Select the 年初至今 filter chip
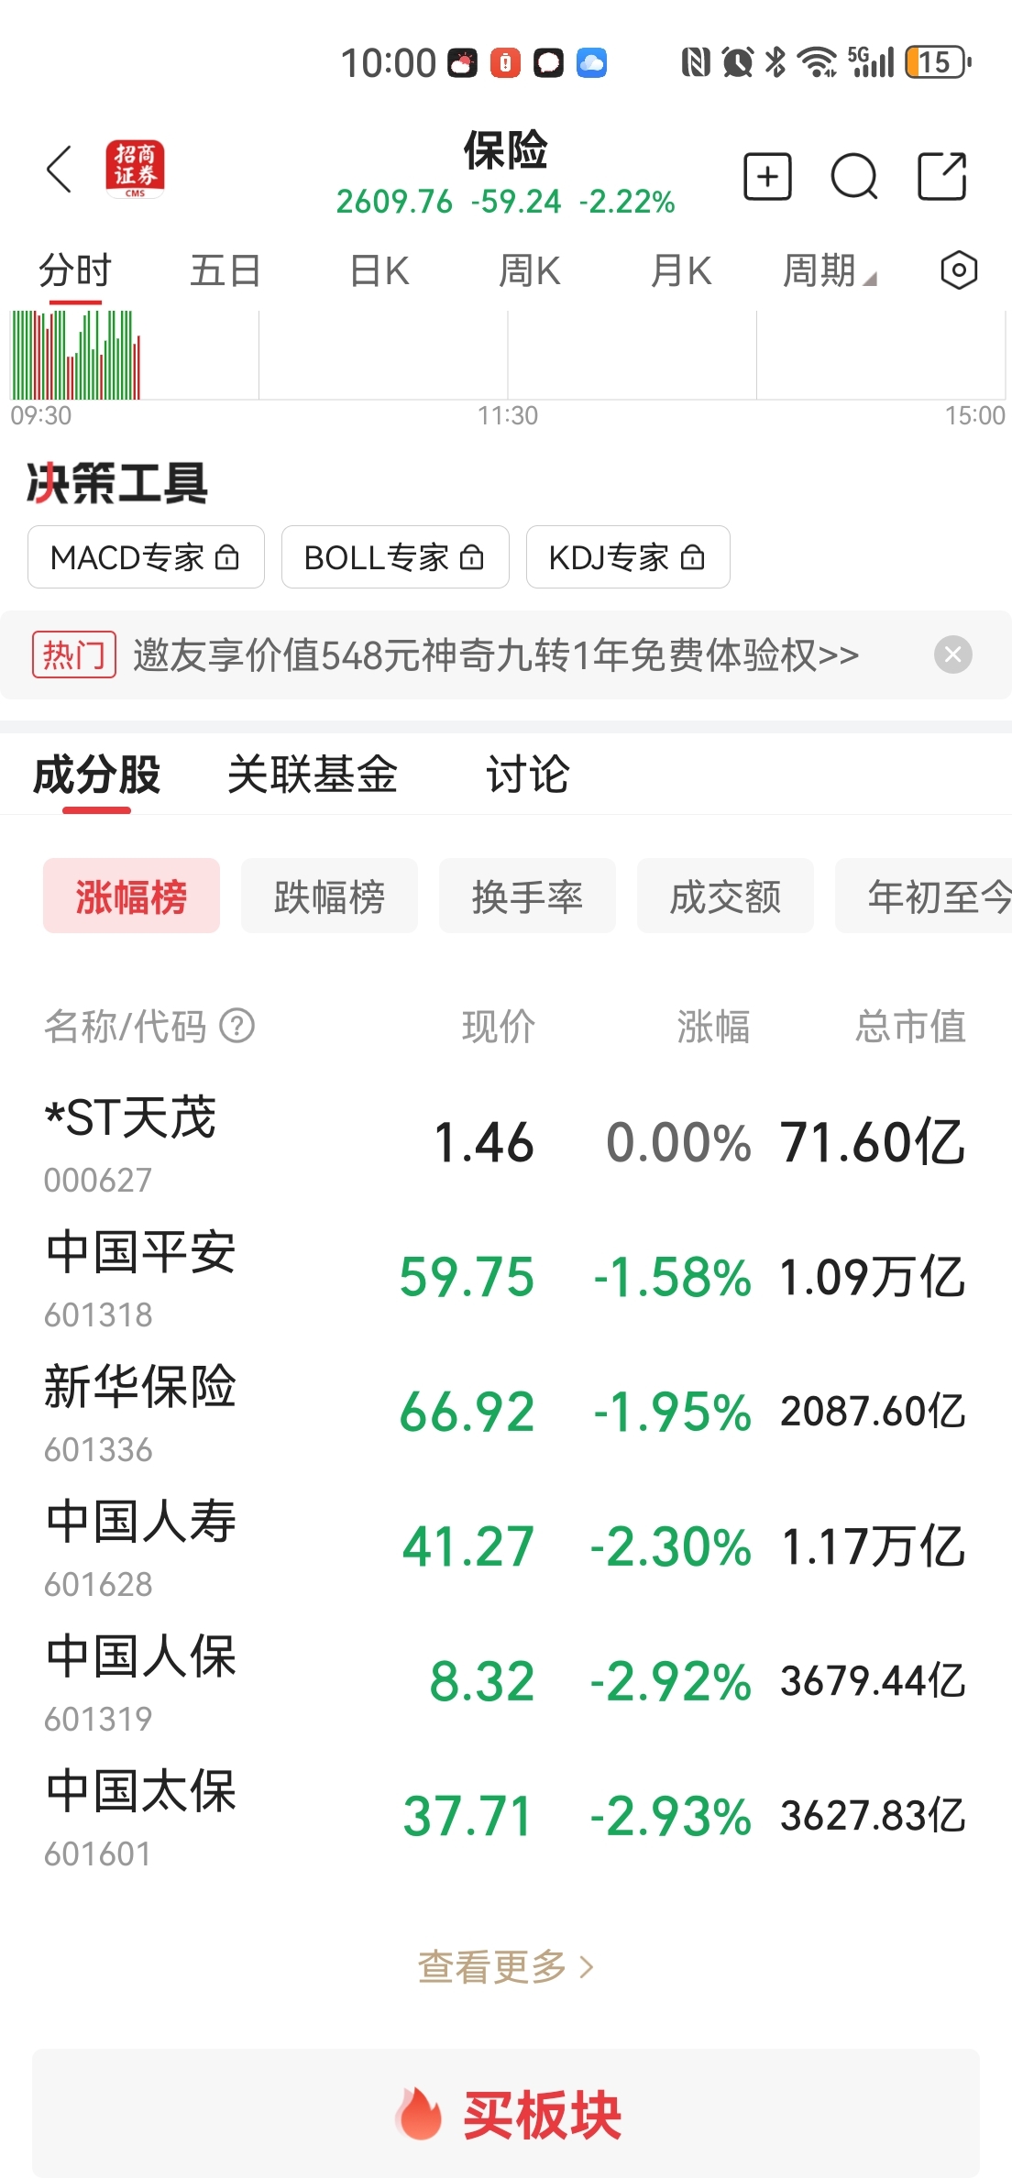This screenshot has height=2178, width=1012. pos(923,896)
